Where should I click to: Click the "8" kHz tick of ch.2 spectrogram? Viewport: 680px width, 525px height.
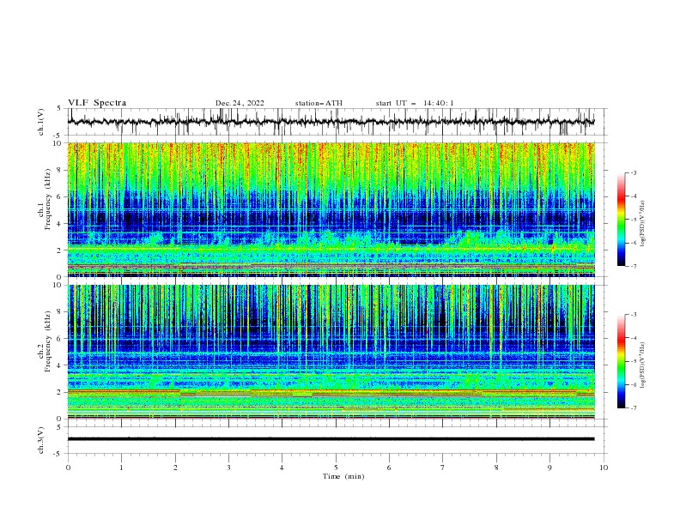tap(61, 312)
